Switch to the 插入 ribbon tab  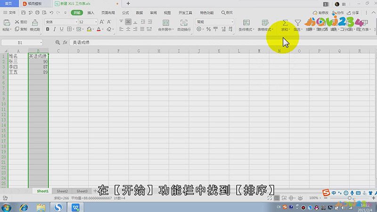tap(90, 13)
